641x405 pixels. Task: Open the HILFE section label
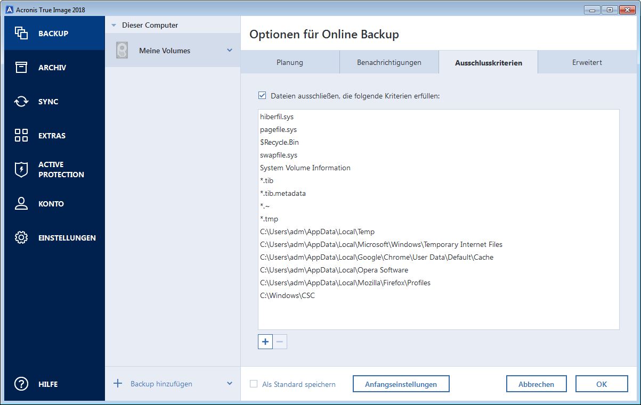[x=48, y=384]
